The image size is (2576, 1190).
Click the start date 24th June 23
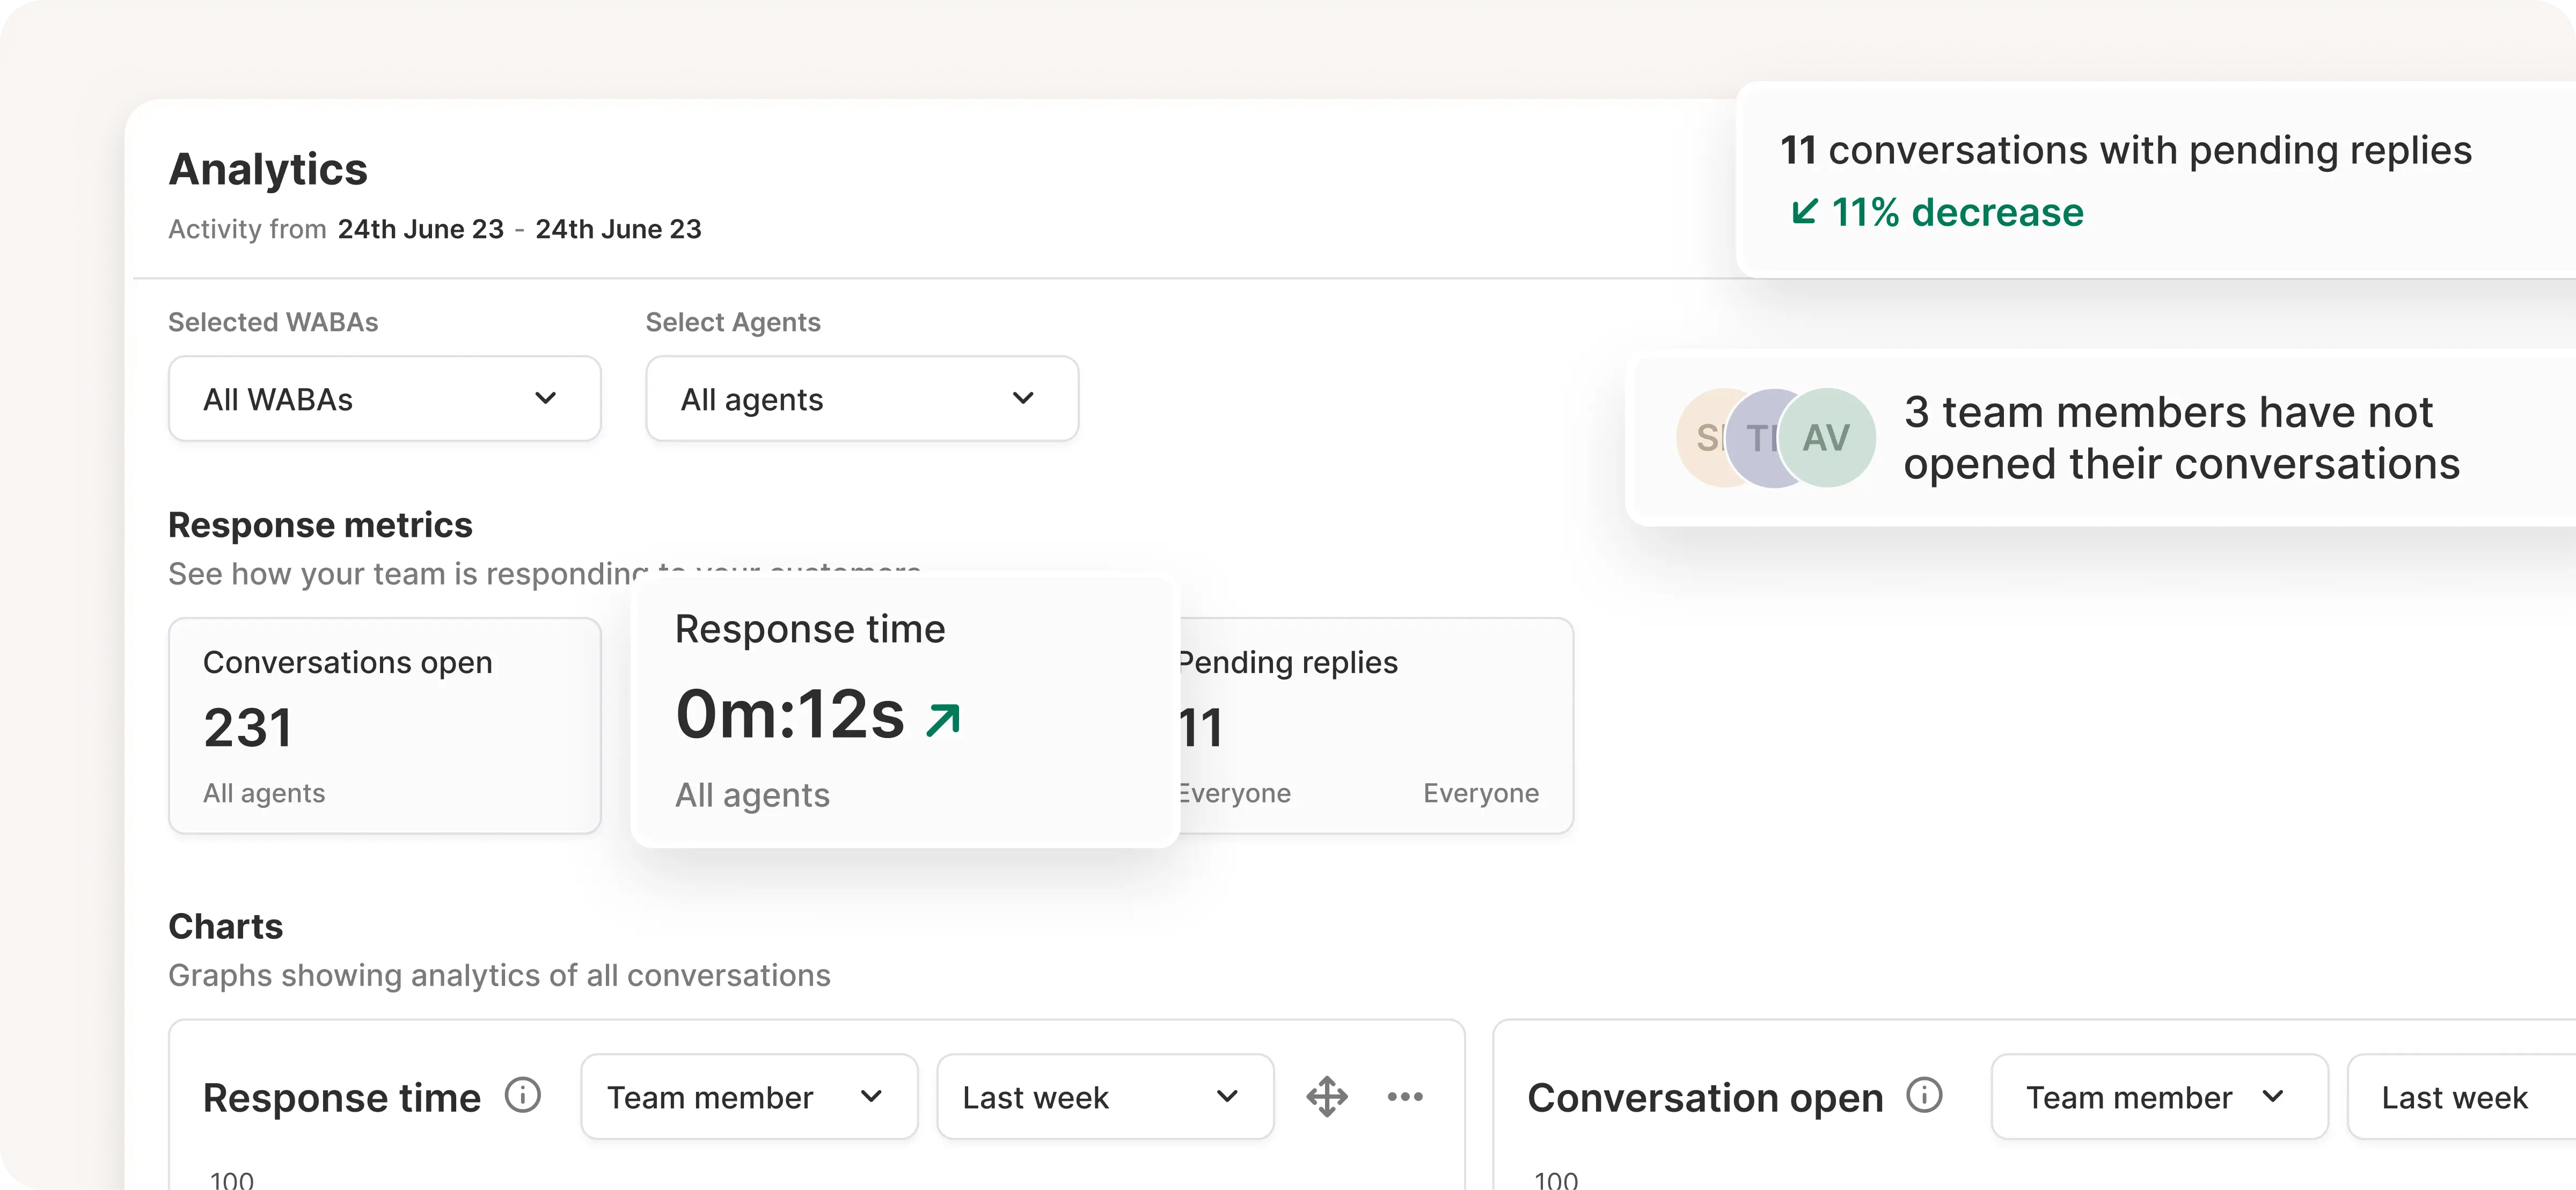coord(420,229)
